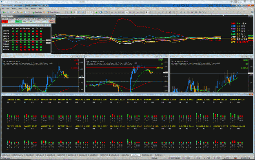Switch chart to candlesticks type
Image resolution: width=255 pixels, height=160 pixels.
tap(71, 12)
